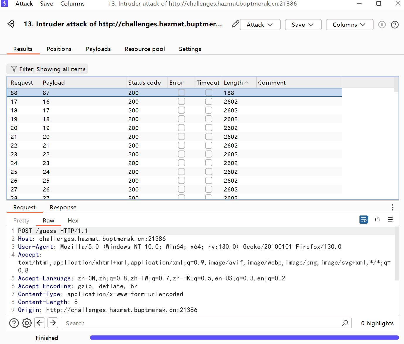Toggle the Timeout checkbox for request 26
The height and width of the screenshot is (344, 404).
click(x=209, y=180)
